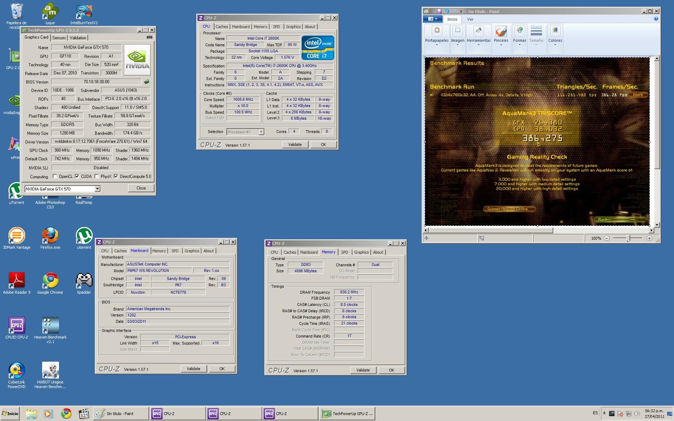Switch to Sensors tab in GPU-Z
The height and width of the screenshot is (421, 674).
click(x=59, y=38)
